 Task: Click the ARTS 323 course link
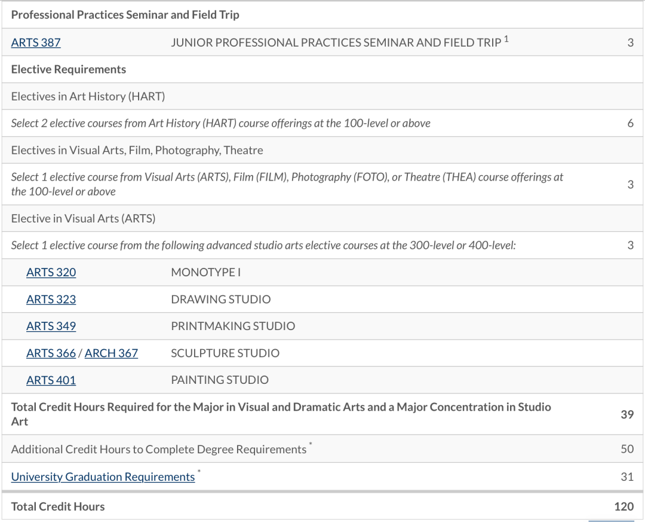51,299
